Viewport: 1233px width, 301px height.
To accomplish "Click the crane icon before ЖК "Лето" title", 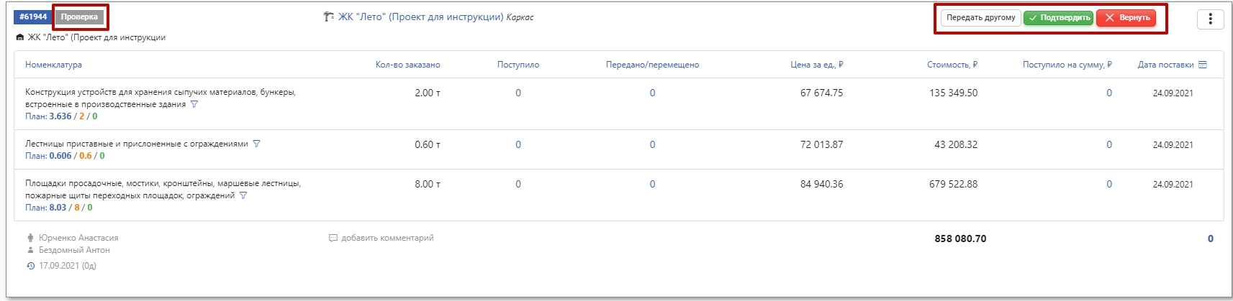I will click(329, 17).
